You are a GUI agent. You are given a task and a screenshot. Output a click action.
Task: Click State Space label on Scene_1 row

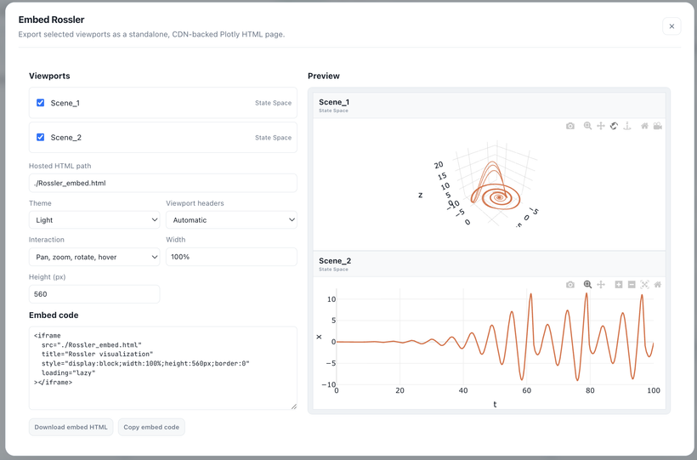coord(274,103)
